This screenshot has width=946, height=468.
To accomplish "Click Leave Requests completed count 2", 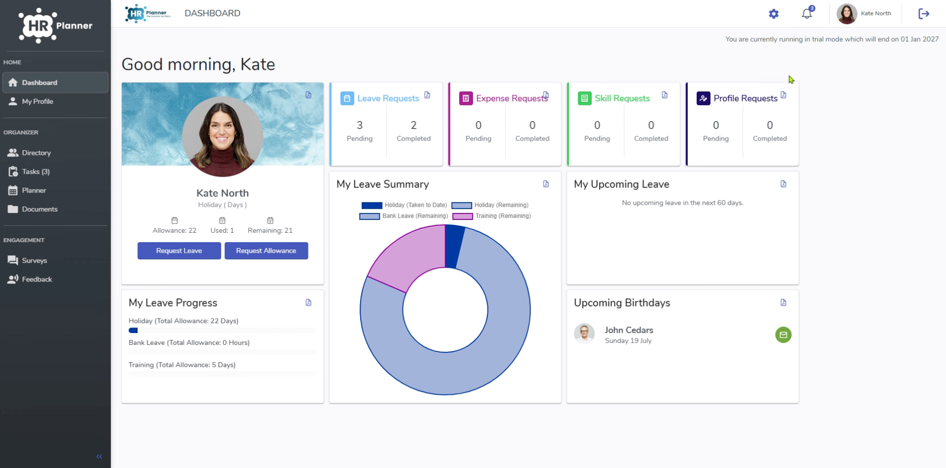I will [x=414, y=125].
